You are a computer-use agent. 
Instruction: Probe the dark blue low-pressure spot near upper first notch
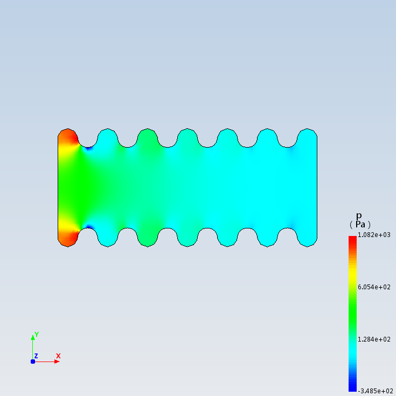coord(88,148)
